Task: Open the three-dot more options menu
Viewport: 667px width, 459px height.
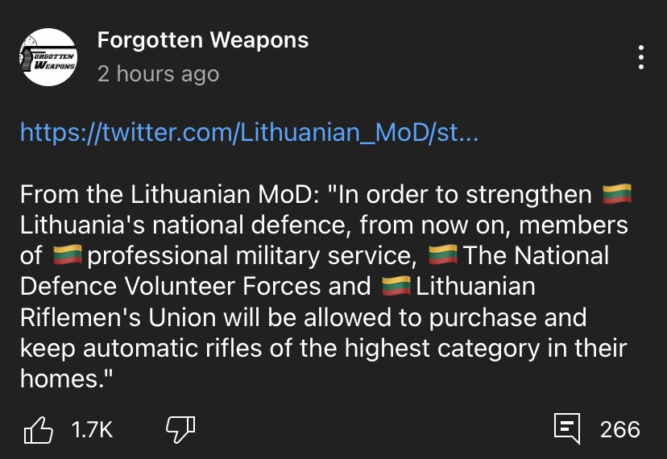Action: click(x=640, y=57)
